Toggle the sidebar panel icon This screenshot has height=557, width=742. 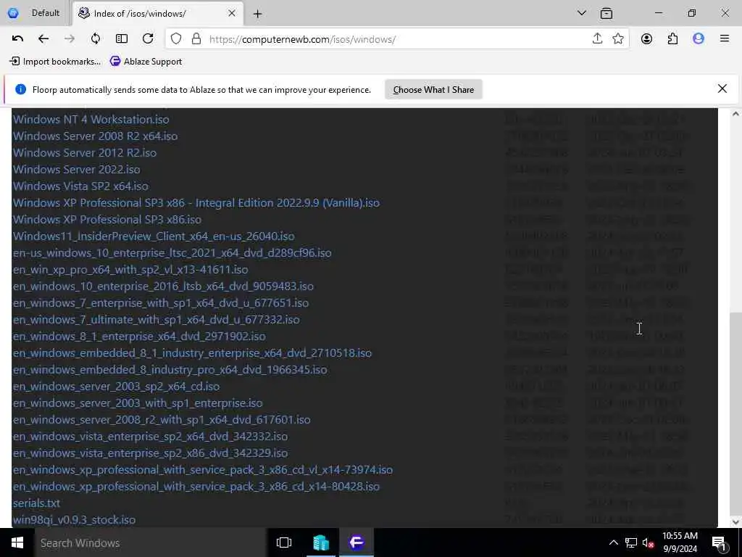click(122, 39)
